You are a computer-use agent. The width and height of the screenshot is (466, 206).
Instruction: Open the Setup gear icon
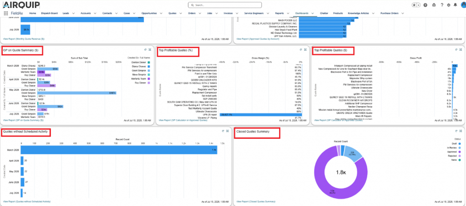pyautogui.click(x=449, y=5)
